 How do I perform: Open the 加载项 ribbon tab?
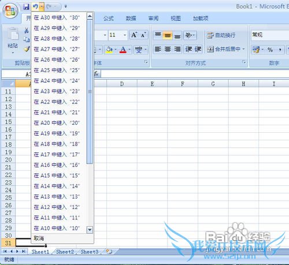click(201, 18)
